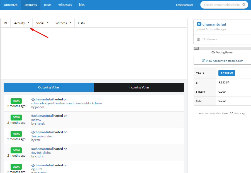This screenshot has width=251, height=173.
Task: Open author shanek link
Action: (40, 123)
